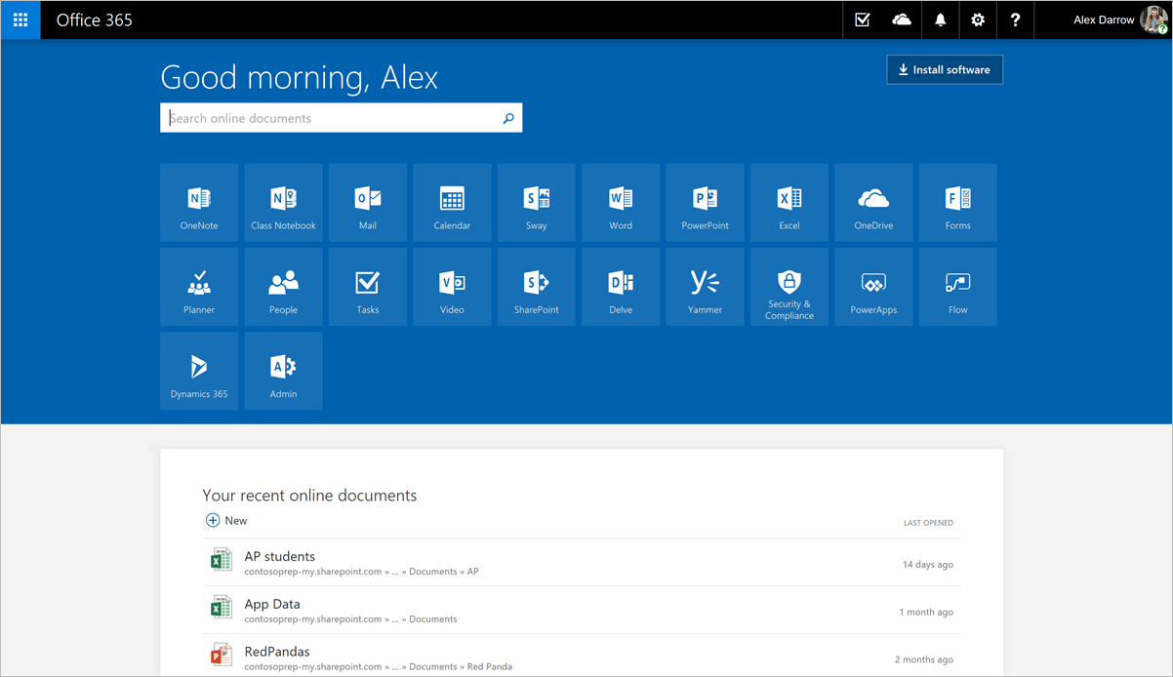Click the OneDrive cloud icon in header
The width and height of the screenshot is (1173, 677).
(x=902, y=20)
